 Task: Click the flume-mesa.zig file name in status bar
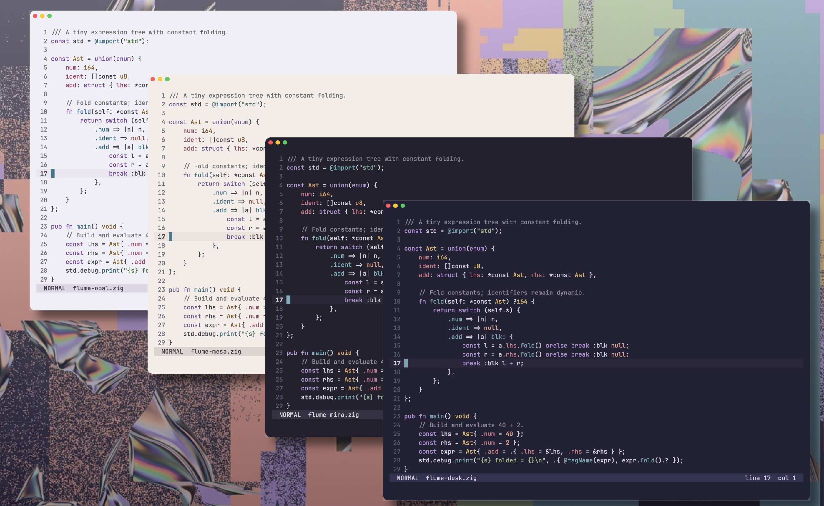coord(216,352)
